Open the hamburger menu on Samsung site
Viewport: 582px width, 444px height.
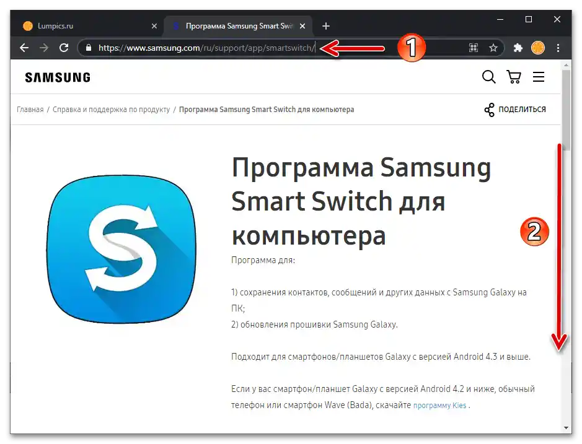[539, 77]
